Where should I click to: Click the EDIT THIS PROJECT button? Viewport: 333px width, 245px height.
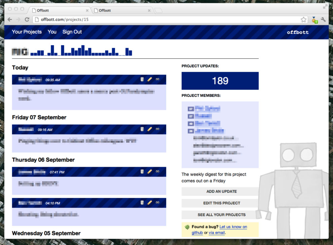click(x=222, y=203)
